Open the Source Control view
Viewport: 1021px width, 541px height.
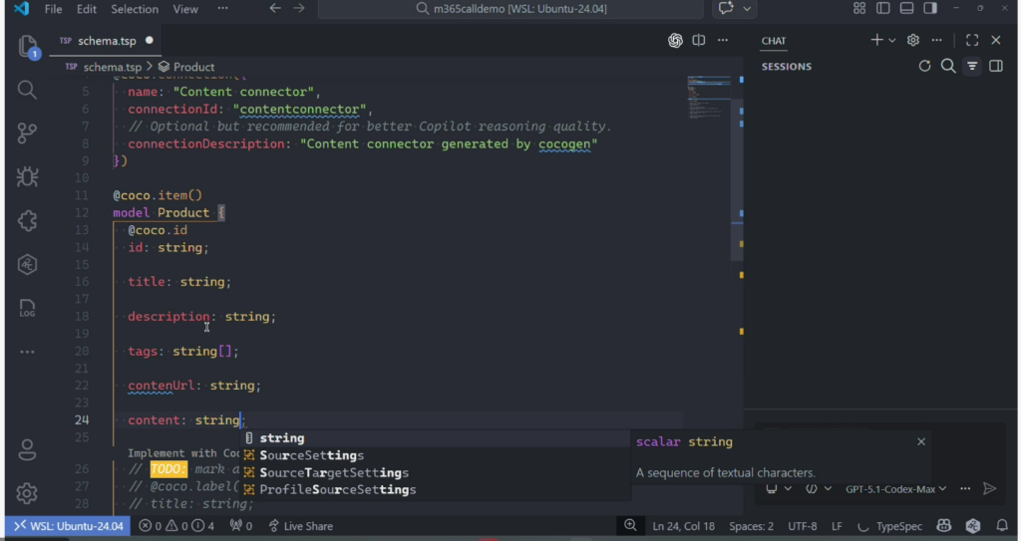(27, 133)
